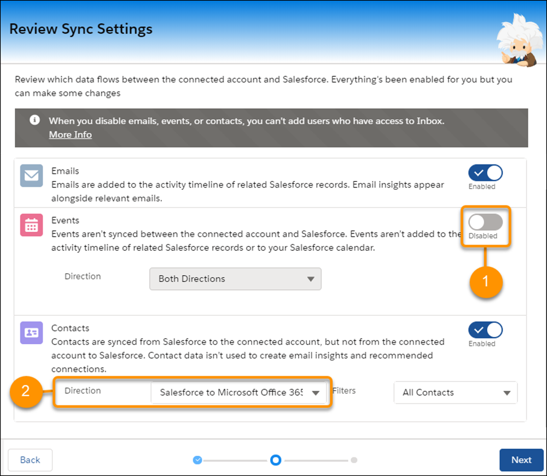Disable the Emails sync toggle
Screen dimensions: 547x476
pos(485,173)
